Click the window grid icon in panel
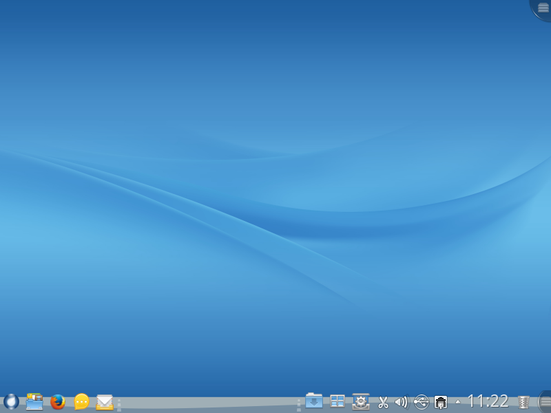Viewport: 551px width, 413px height. click(x=337, y=401)
